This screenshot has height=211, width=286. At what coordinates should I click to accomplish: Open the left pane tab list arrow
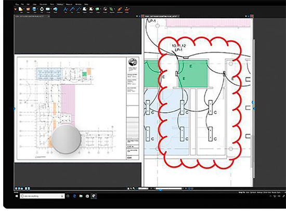[137, 16]
